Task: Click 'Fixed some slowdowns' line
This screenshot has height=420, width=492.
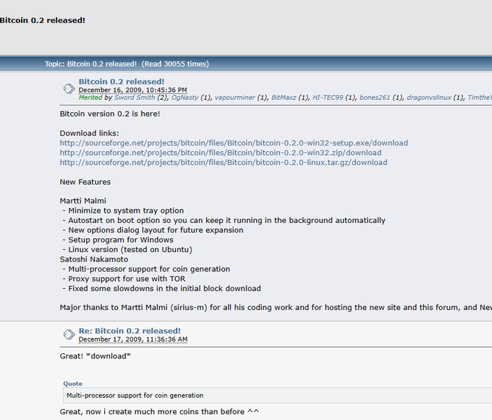Action: point(161,288)
